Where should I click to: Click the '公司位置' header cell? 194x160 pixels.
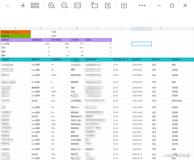pyautogui.click(x=77, y=60)
